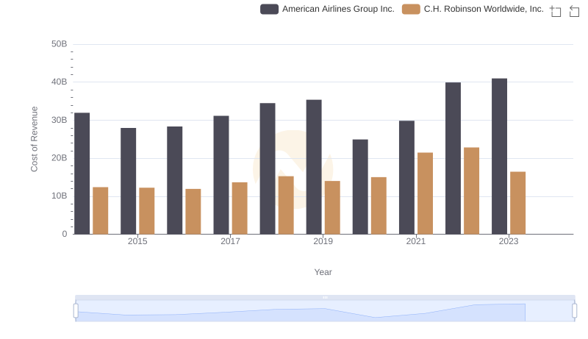The height and width of the screenshot is (339, 588).
Task: Click the 2019 American Airlines dark bar
Action: pyautogui.click(x=314, y=167)
